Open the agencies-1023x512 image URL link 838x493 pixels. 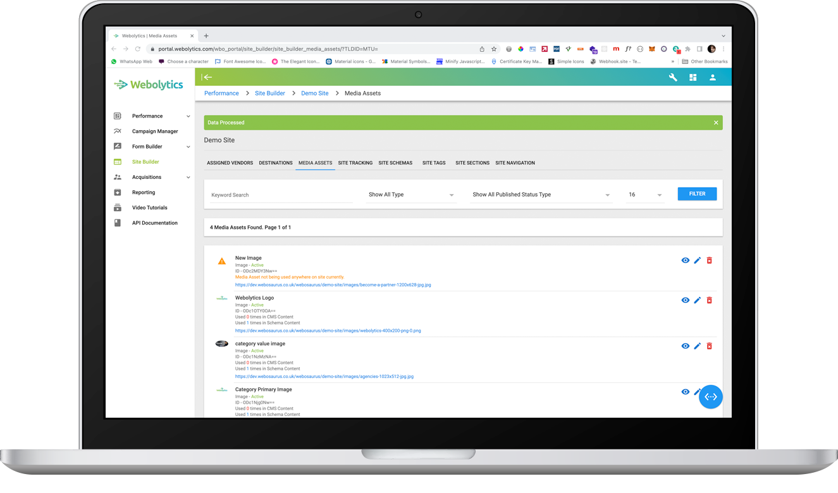[324, 377]
